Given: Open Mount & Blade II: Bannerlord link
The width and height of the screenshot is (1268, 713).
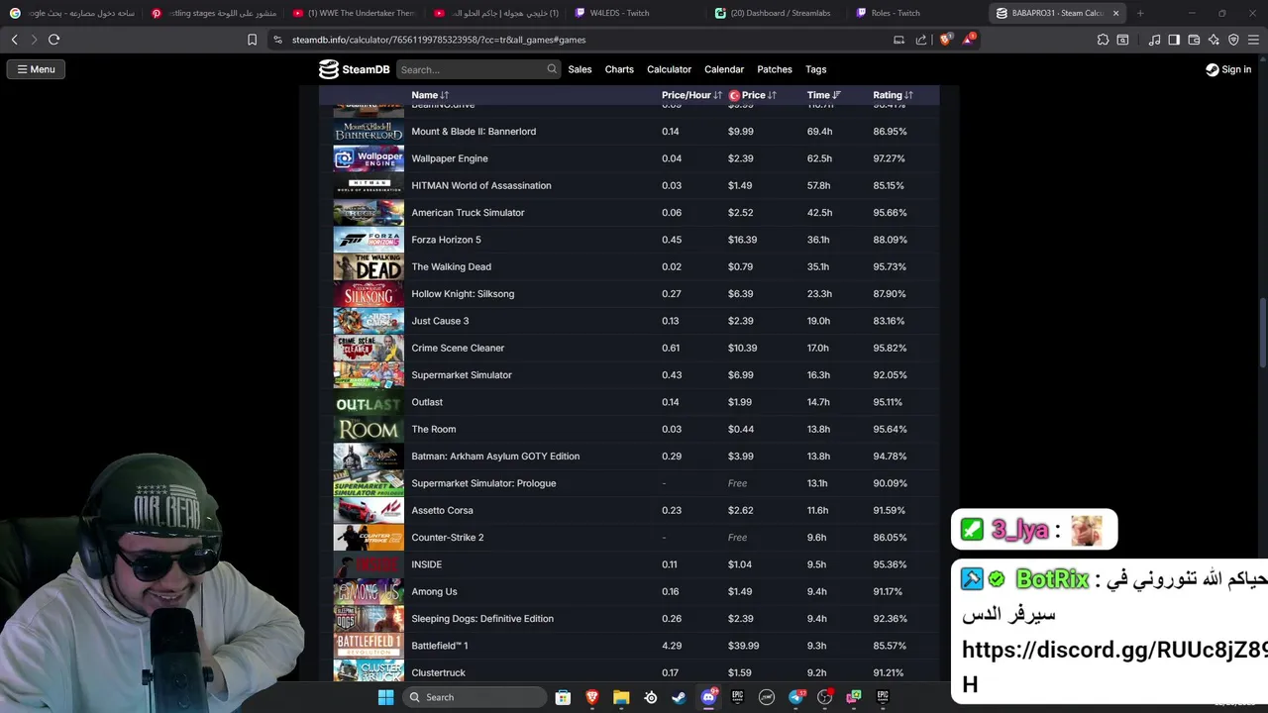Looking at the screenshot, I should click(x=474, y=132).
